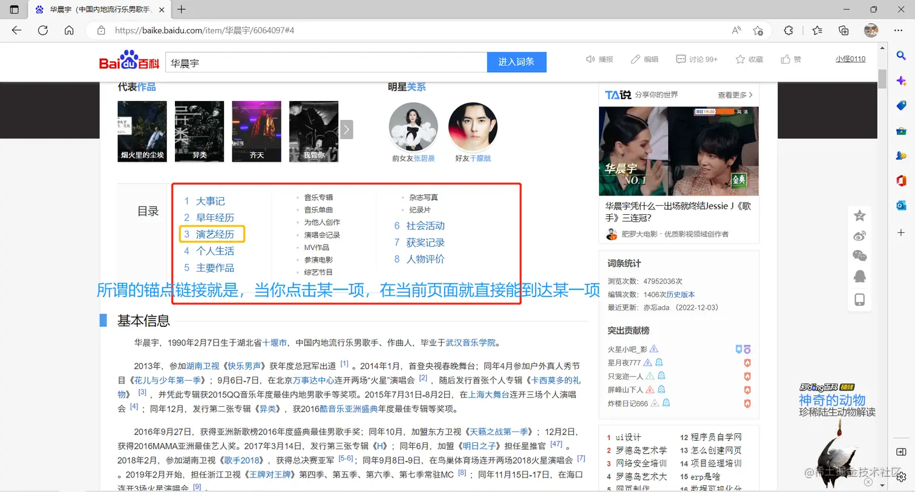Play the 播报 audio broadcast

click(599, 59)
